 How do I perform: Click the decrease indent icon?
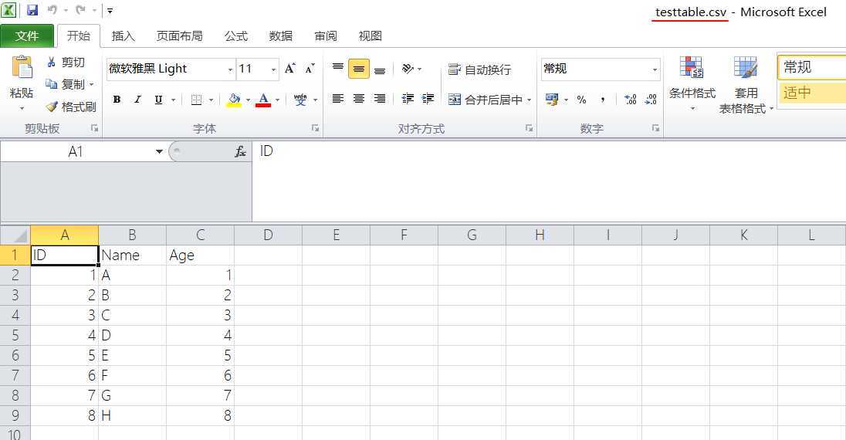click(x=408, y=99)
